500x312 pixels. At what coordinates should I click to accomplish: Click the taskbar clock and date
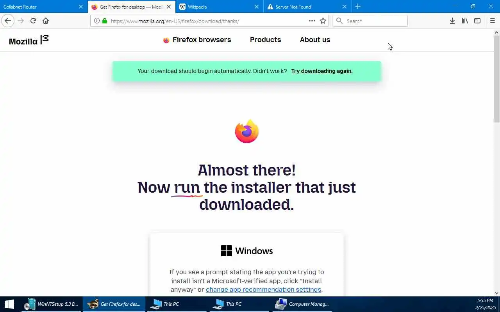pyautogui.click(x=485, y=304)
